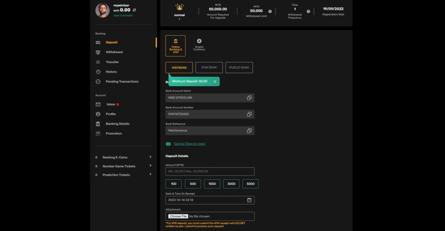
Task: Click the Promotion gift icon
Action: pos(98,133)
